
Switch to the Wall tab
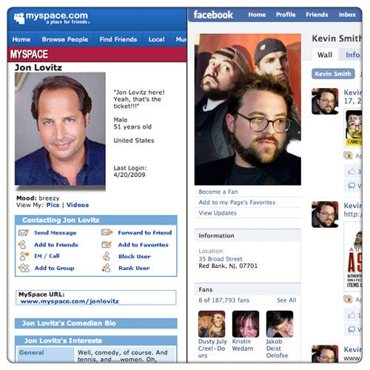pos(325,55)
